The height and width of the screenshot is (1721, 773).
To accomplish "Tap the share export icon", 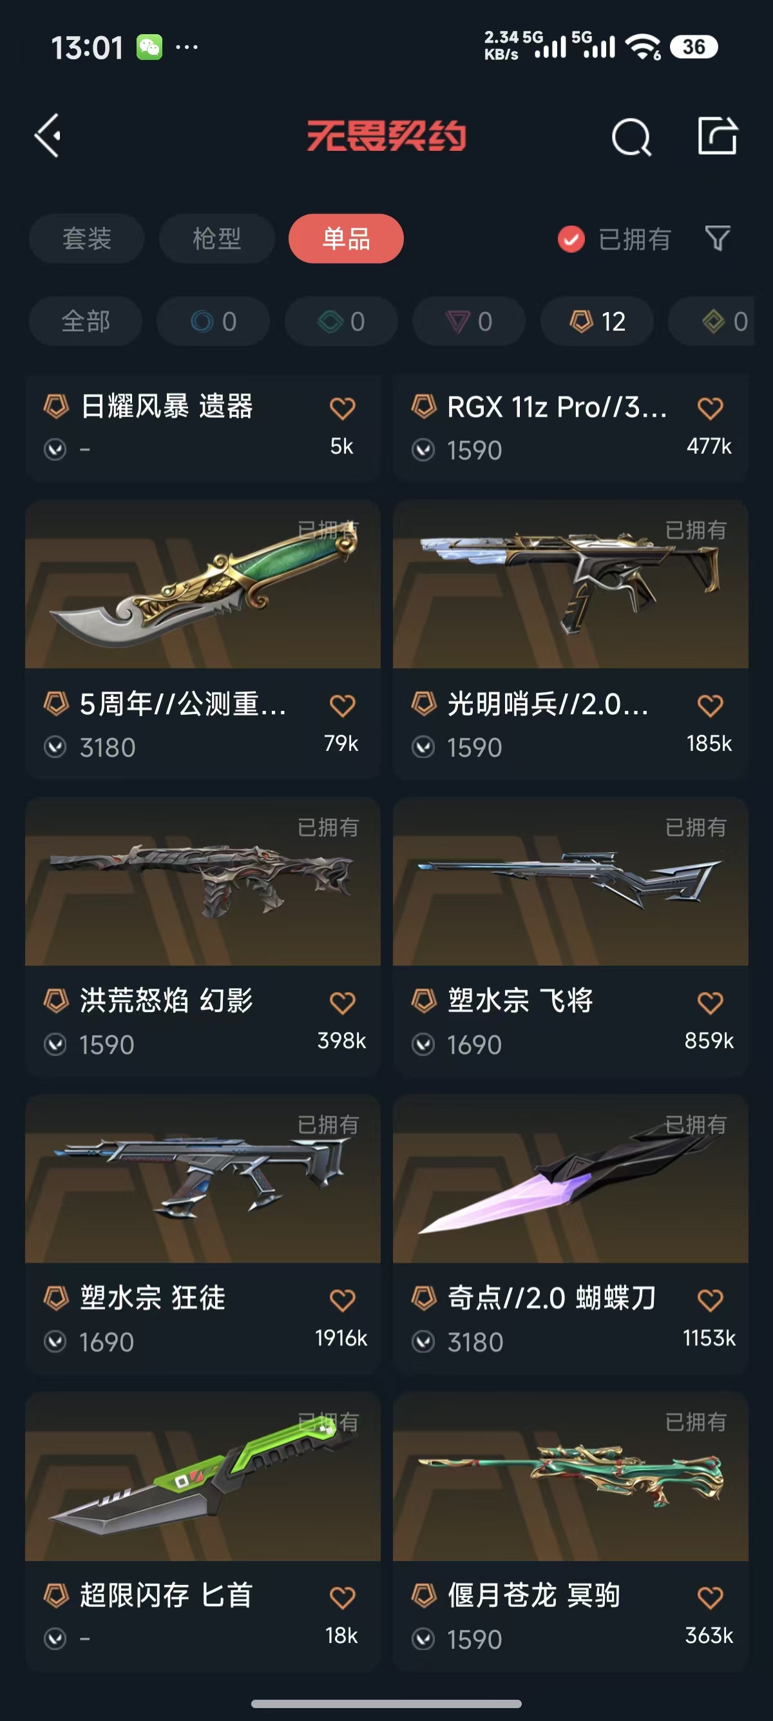I will click(x=718, y=135).
